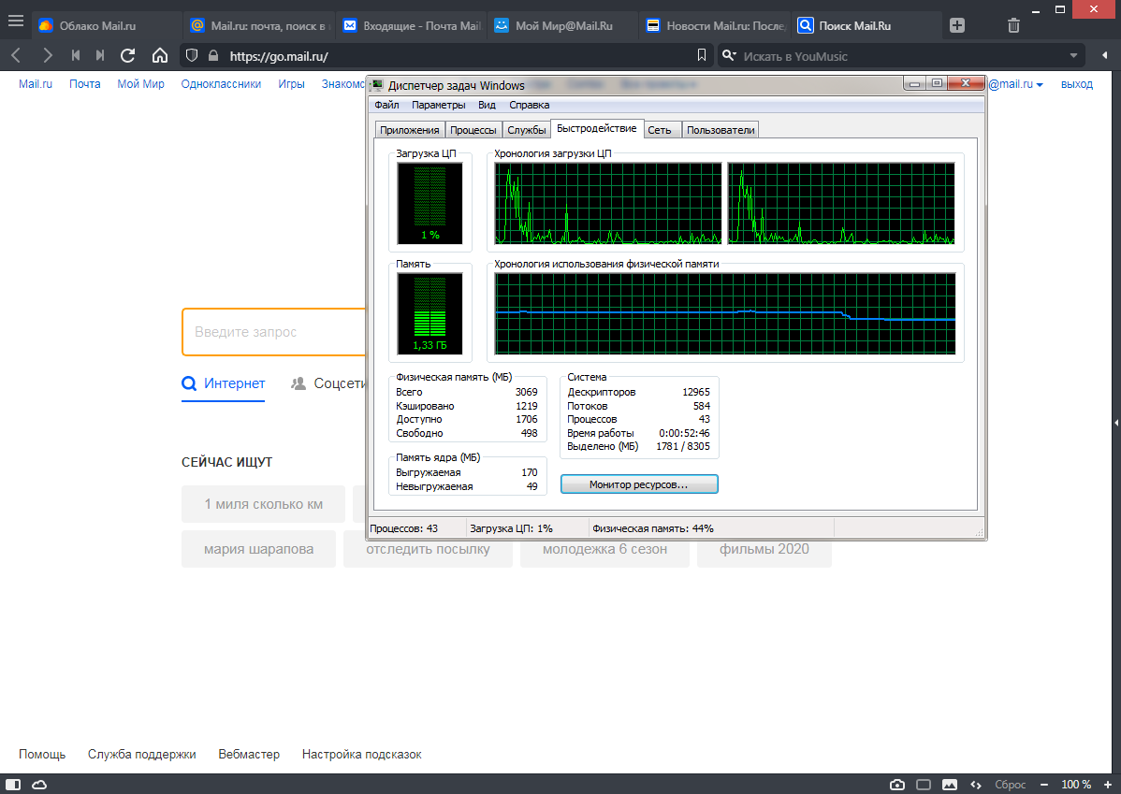Screen dimensions: 1121x794
Task: Select the 1 миля сколько км suggestion
Action: 263,504
